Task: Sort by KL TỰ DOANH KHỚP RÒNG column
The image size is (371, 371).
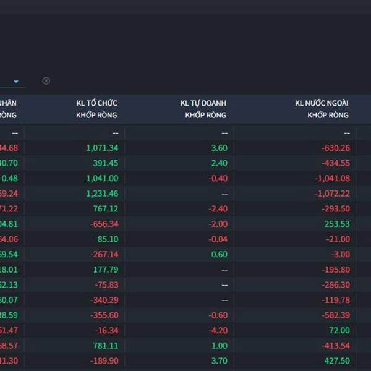Action: click(x=203, y=109)
